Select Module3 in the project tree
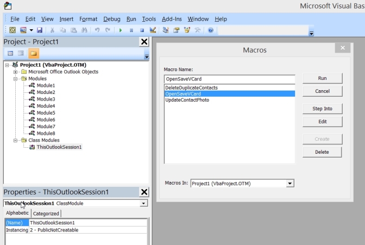This screenshot has width=365, height=245. click(x=46, y=99)
